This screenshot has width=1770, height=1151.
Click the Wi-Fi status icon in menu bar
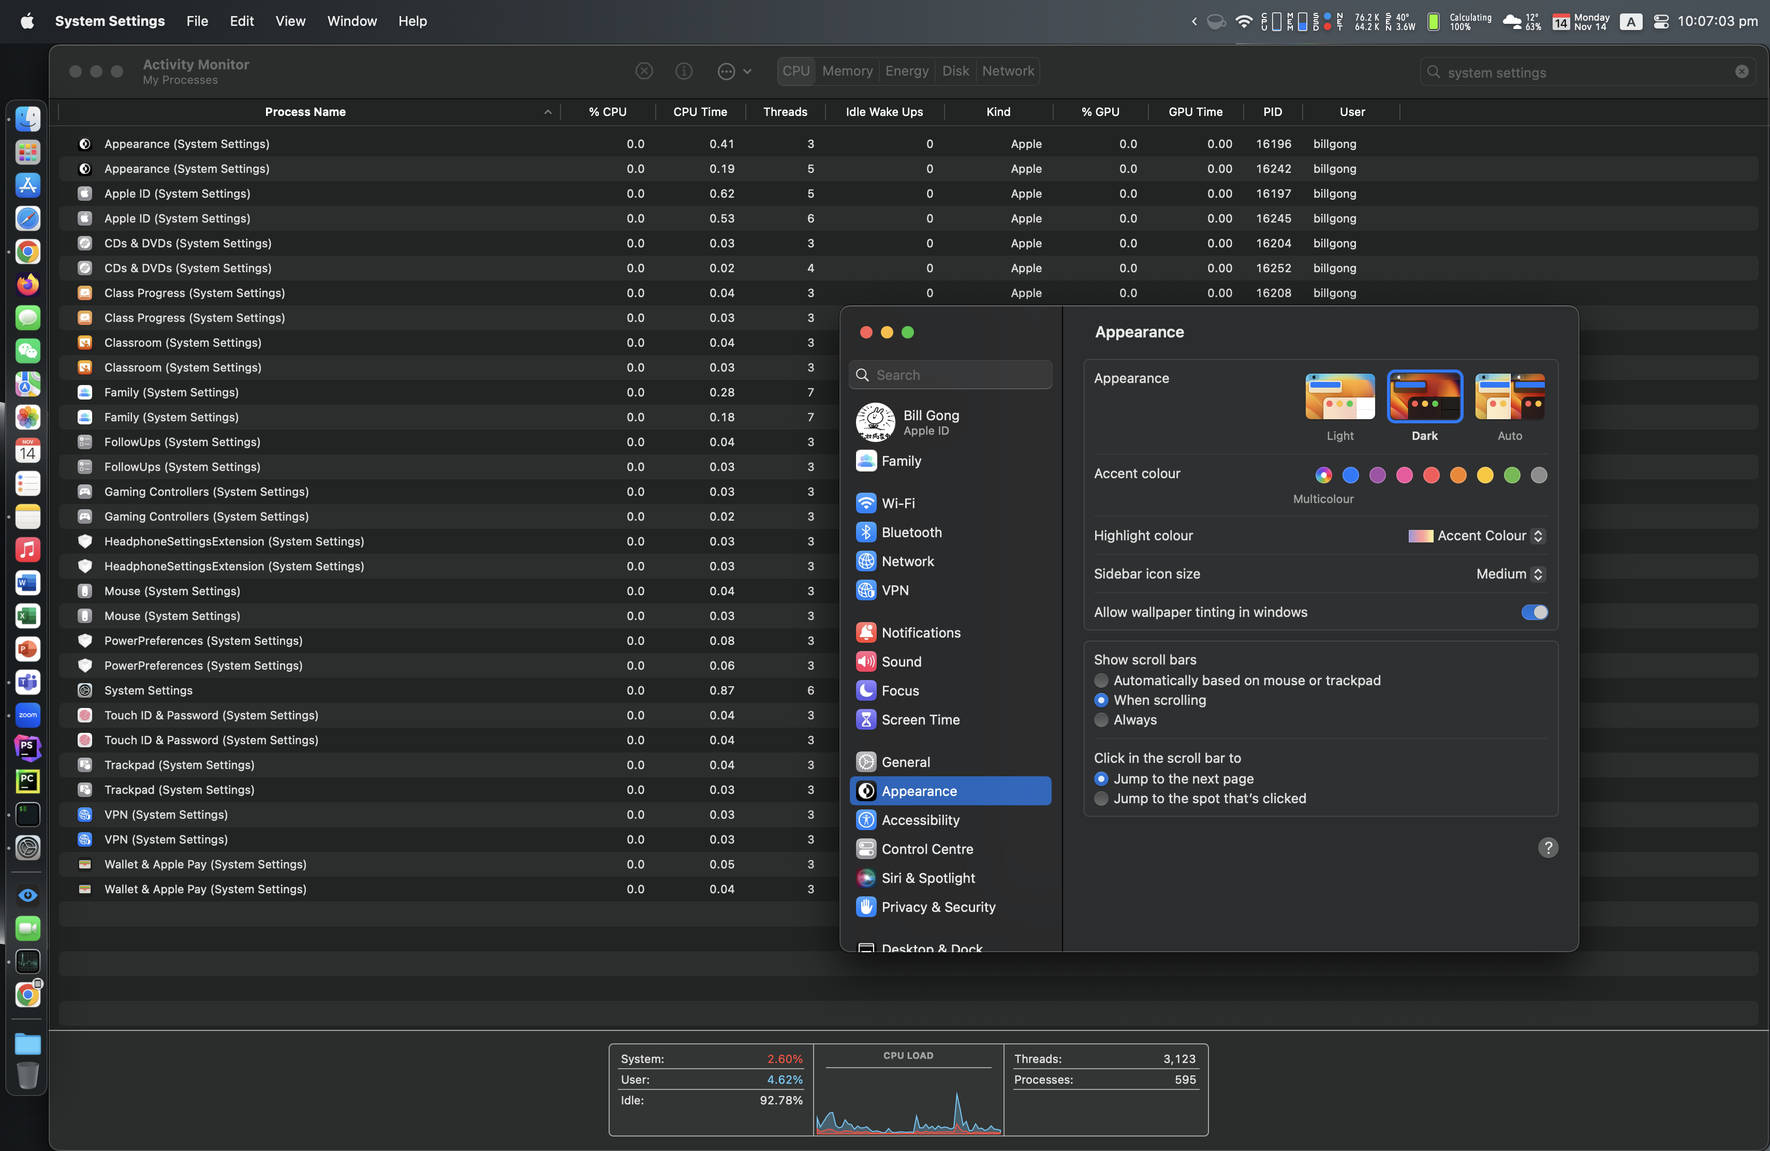1244,22
